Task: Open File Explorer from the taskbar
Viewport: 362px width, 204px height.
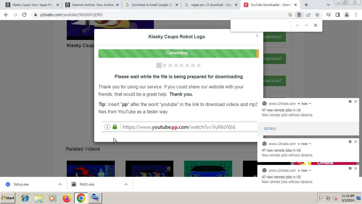Action: click(x=39, y=198)
